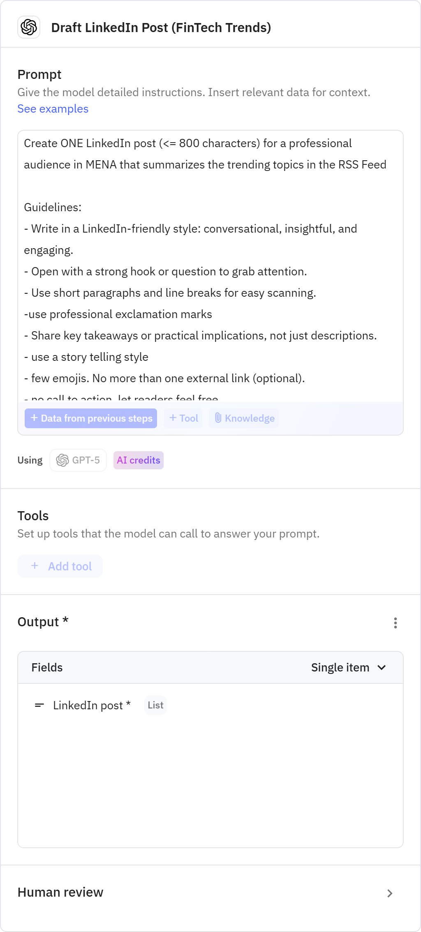This screenshot has height=932, width=421.
Task: Click the drag handle beside LinkedIn post field
Action: point(39,705)
